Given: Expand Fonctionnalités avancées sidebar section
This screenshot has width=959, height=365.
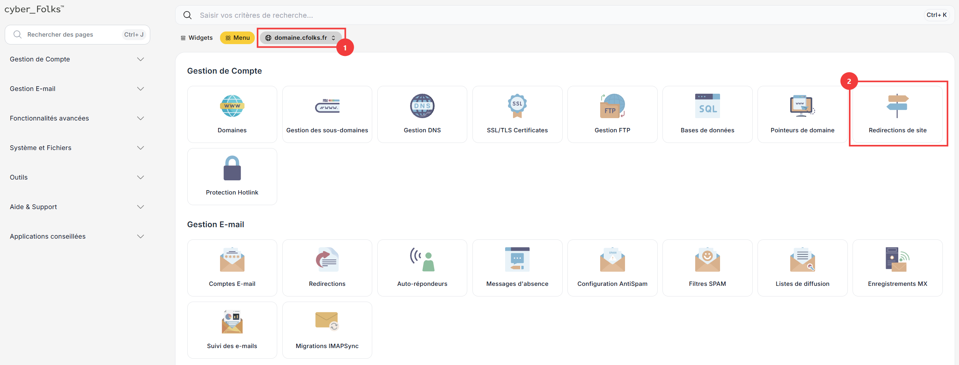Looking at the screenshot, I should click(77, 118).
